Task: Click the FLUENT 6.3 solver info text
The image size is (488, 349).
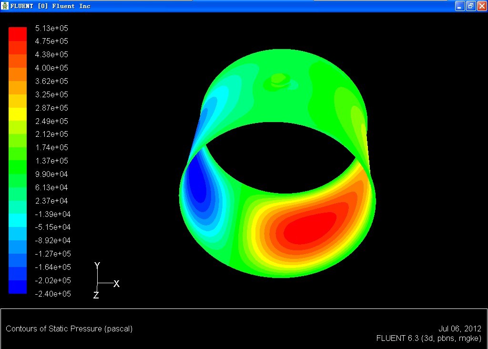Action: (428, 338)
